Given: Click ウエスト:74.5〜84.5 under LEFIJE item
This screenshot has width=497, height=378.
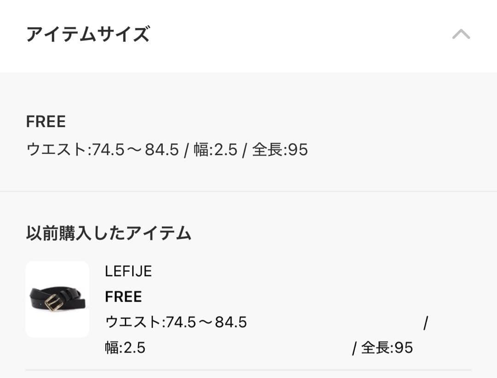Looking at the screenshot, I should coord(177,323).
